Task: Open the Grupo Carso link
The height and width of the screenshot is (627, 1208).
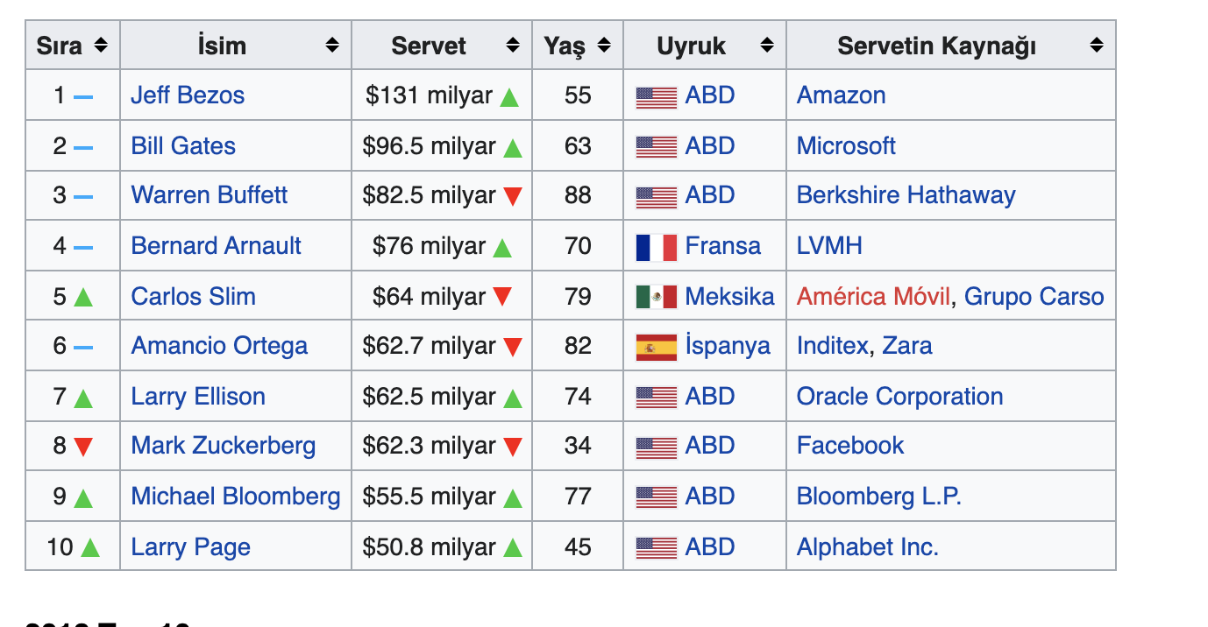Action: [x=1034, y=297]
